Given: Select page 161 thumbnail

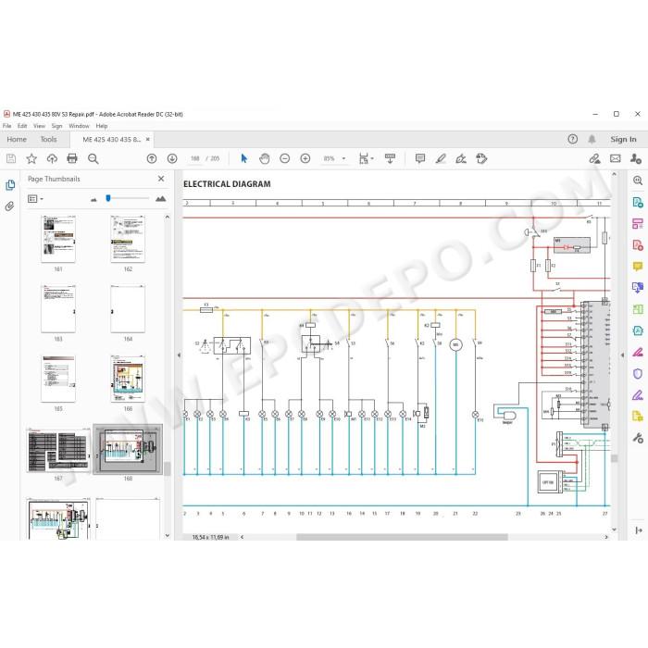Looking at the screenshot, I should click(x=58, y=239).
